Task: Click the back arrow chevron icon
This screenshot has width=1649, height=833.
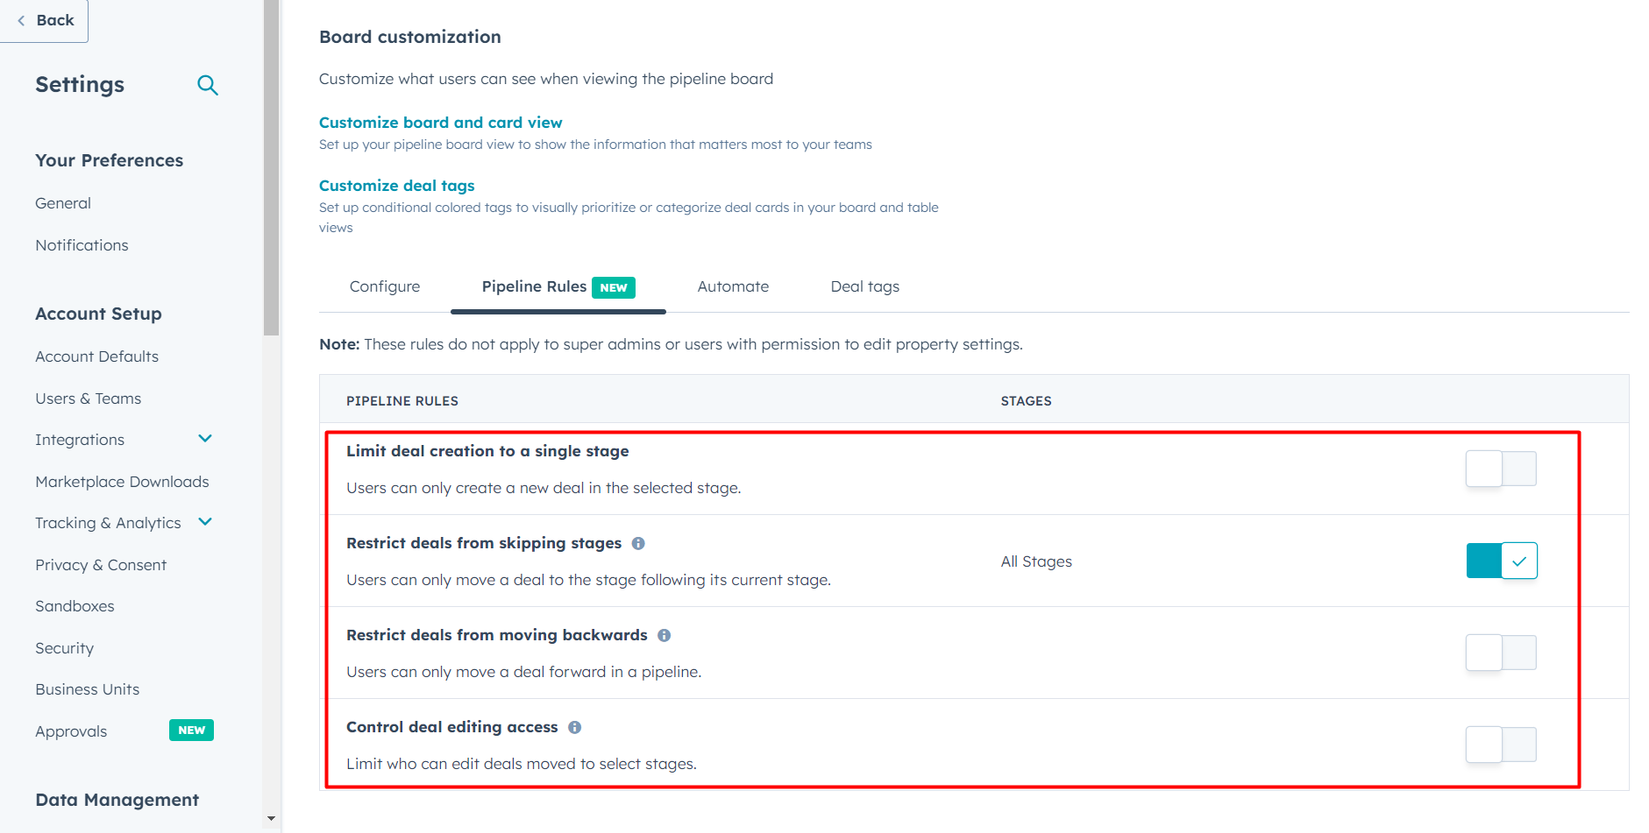Action: click(20, 19)
